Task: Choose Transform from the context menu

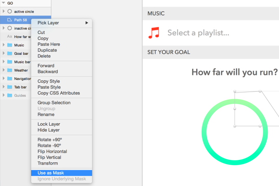Action: point(61,163)
